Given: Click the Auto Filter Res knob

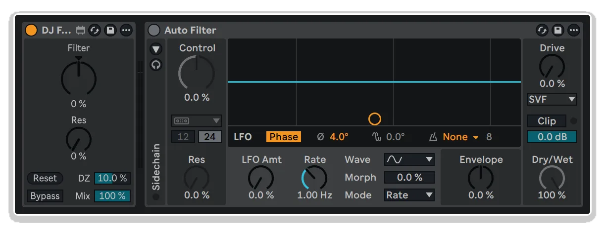Looking at the screenshot, I should [x=197, y=178].
